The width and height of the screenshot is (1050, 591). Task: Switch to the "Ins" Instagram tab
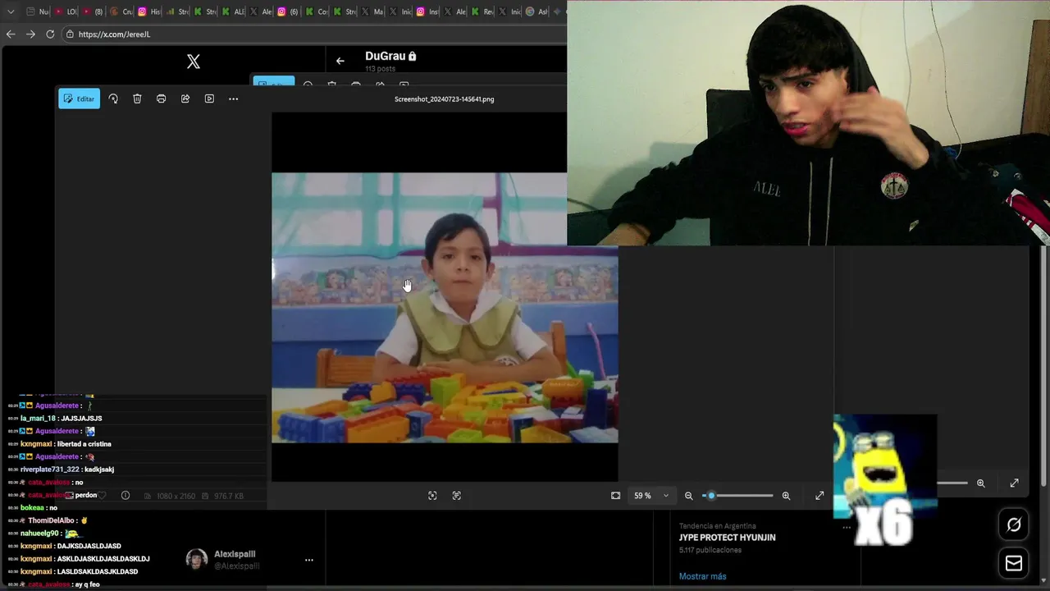pos(428,11)
